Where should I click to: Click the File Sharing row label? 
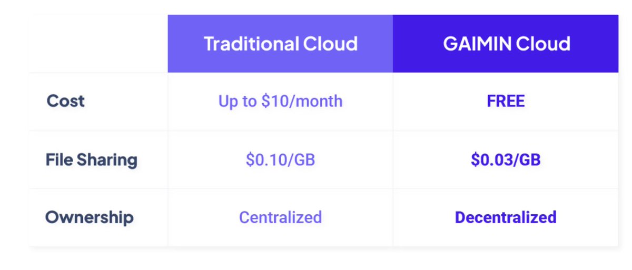click(x=92, y=159)
